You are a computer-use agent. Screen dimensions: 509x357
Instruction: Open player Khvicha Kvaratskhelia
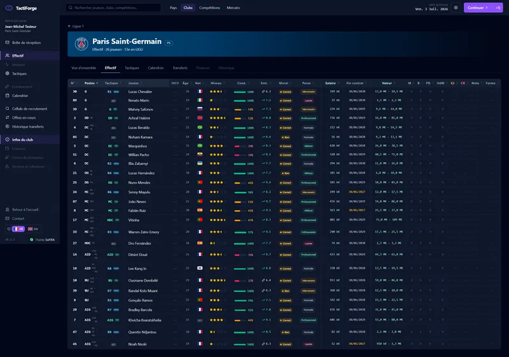(x=145, y=320)
